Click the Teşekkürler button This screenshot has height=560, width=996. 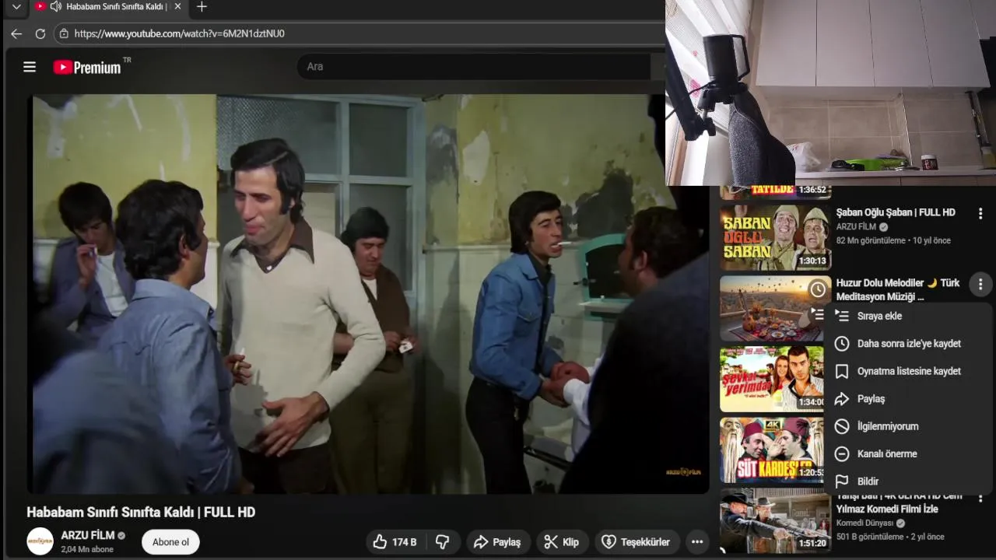tap(637, 542)
